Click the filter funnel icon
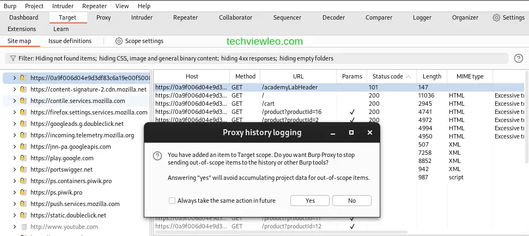Screen dimensions: 529x236 click(x=11, y=58)
